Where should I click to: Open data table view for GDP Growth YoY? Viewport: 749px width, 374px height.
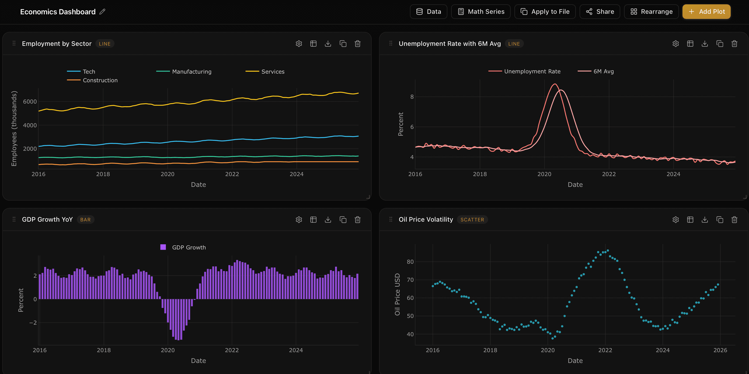click(313, 220)
